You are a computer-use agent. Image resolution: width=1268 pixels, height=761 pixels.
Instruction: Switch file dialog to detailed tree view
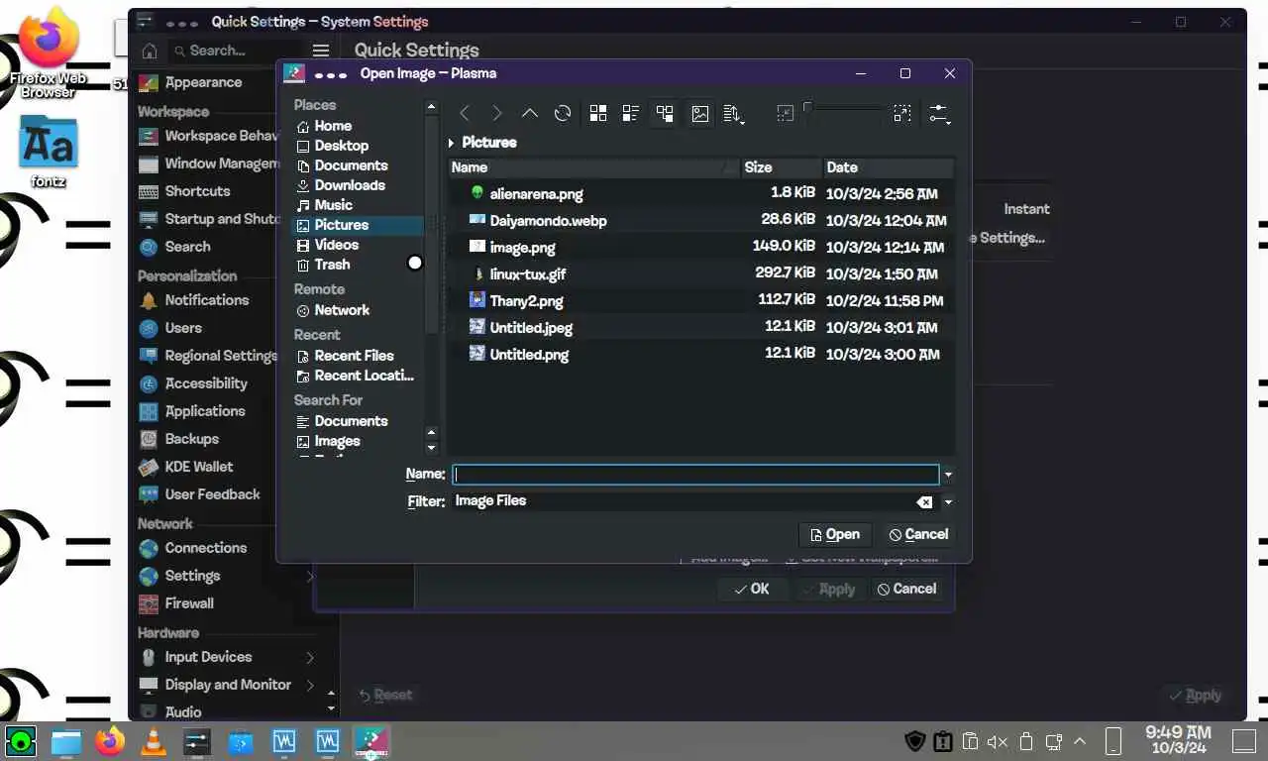click(x=665, y=114)
